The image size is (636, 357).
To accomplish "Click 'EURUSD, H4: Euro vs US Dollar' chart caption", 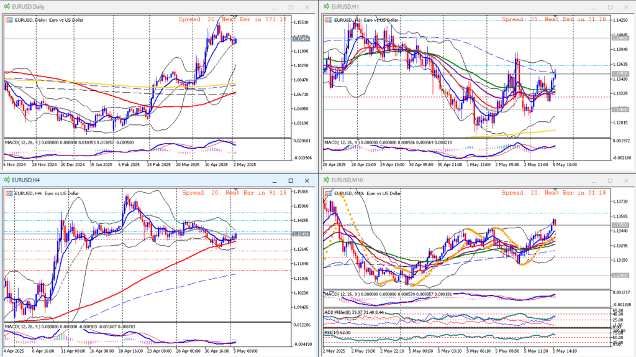I will click(47, 193).
